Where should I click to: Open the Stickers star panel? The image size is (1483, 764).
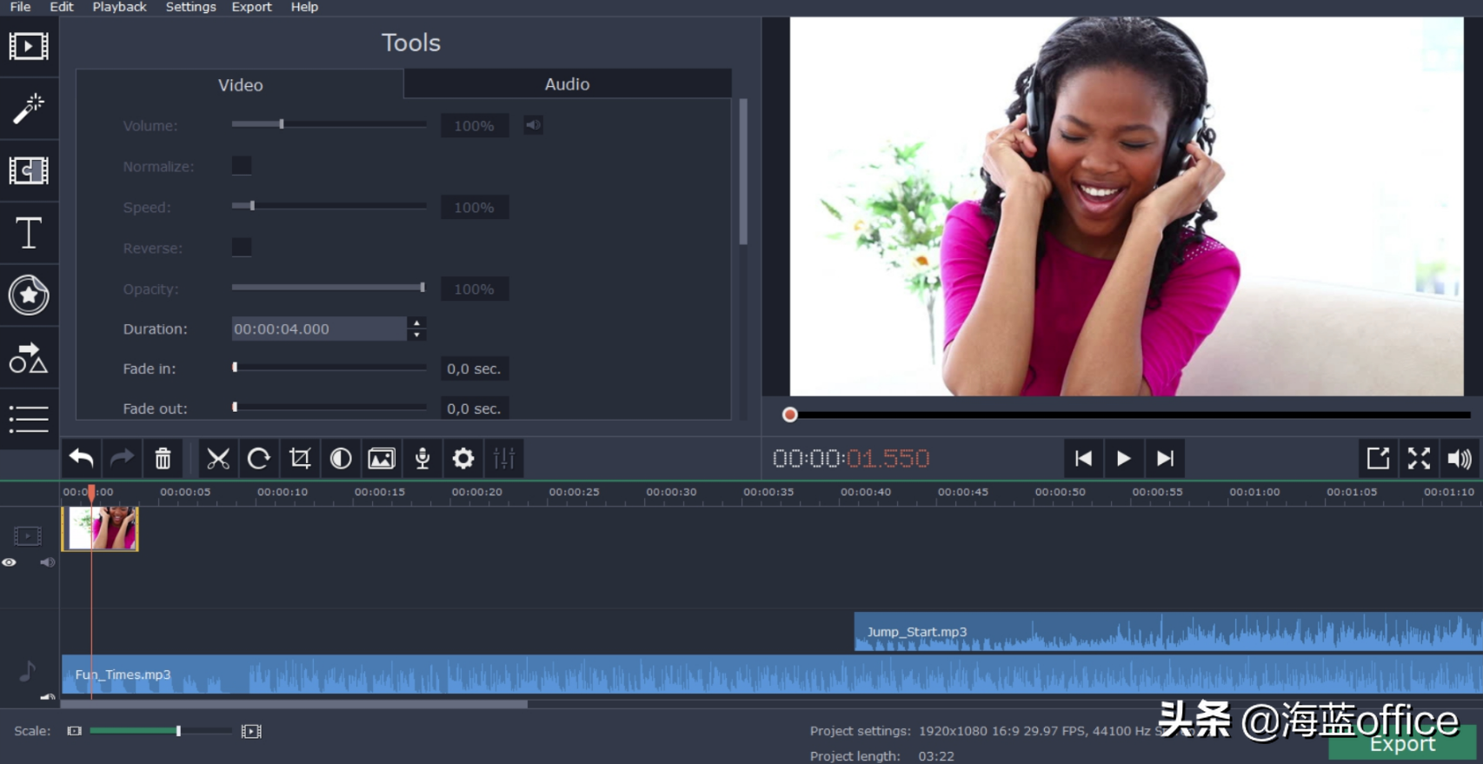[29, 296]
